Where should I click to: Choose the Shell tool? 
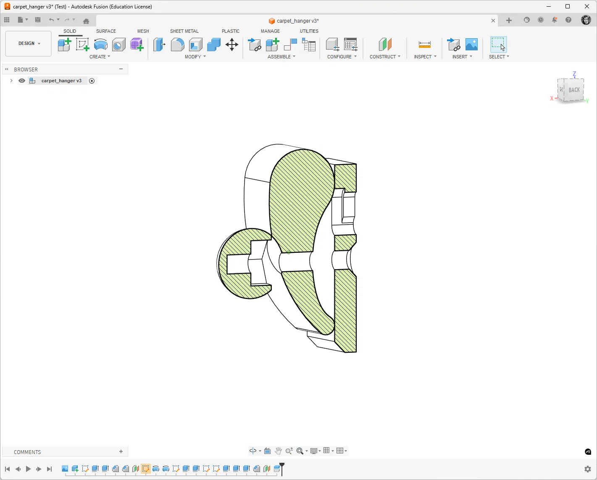pyautogui.click(x=195, y=45)
